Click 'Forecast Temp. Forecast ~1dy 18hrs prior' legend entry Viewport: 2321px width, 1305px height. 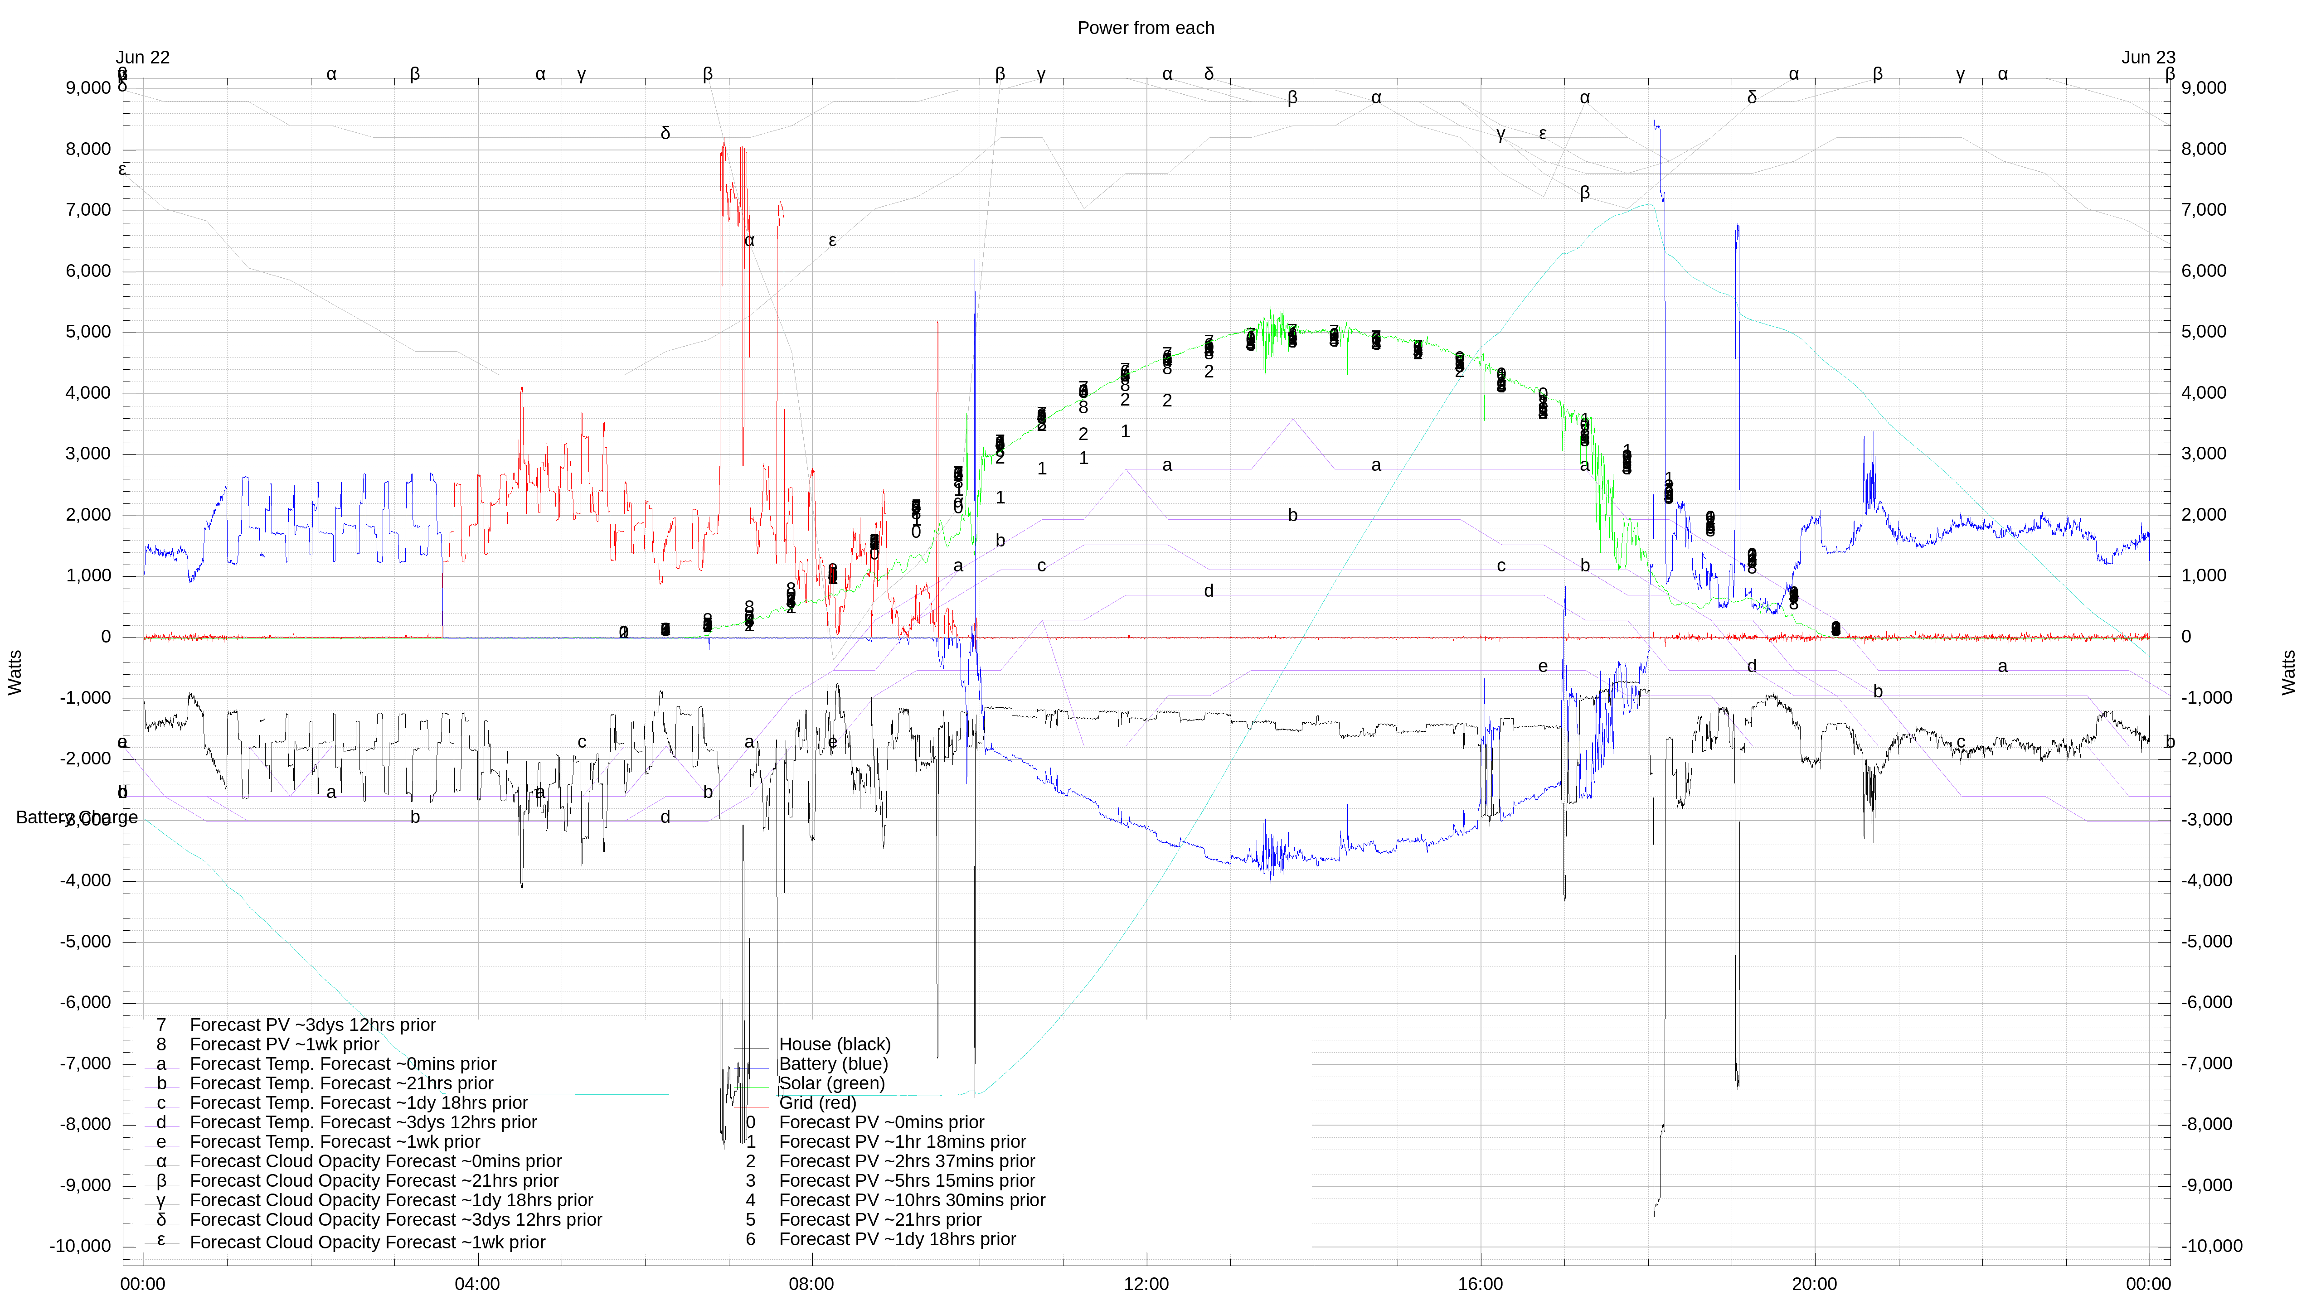point(359,1103)
